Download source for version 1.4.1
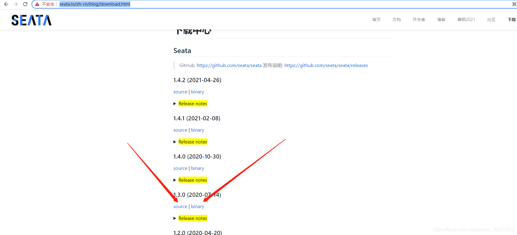The image size is (517, 235). (180, 130)
